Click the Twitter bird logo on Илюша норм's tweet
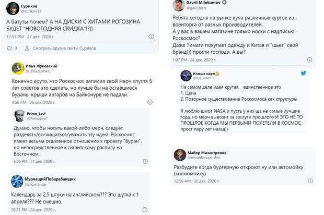This screenshot has height=215, width=324. pyautogui.click(x=303, y=73)
